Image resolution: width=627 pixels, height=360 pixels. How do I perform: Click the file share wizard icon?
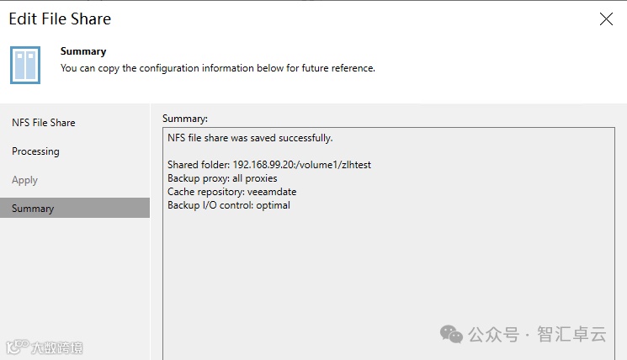[x=25, y=65]
